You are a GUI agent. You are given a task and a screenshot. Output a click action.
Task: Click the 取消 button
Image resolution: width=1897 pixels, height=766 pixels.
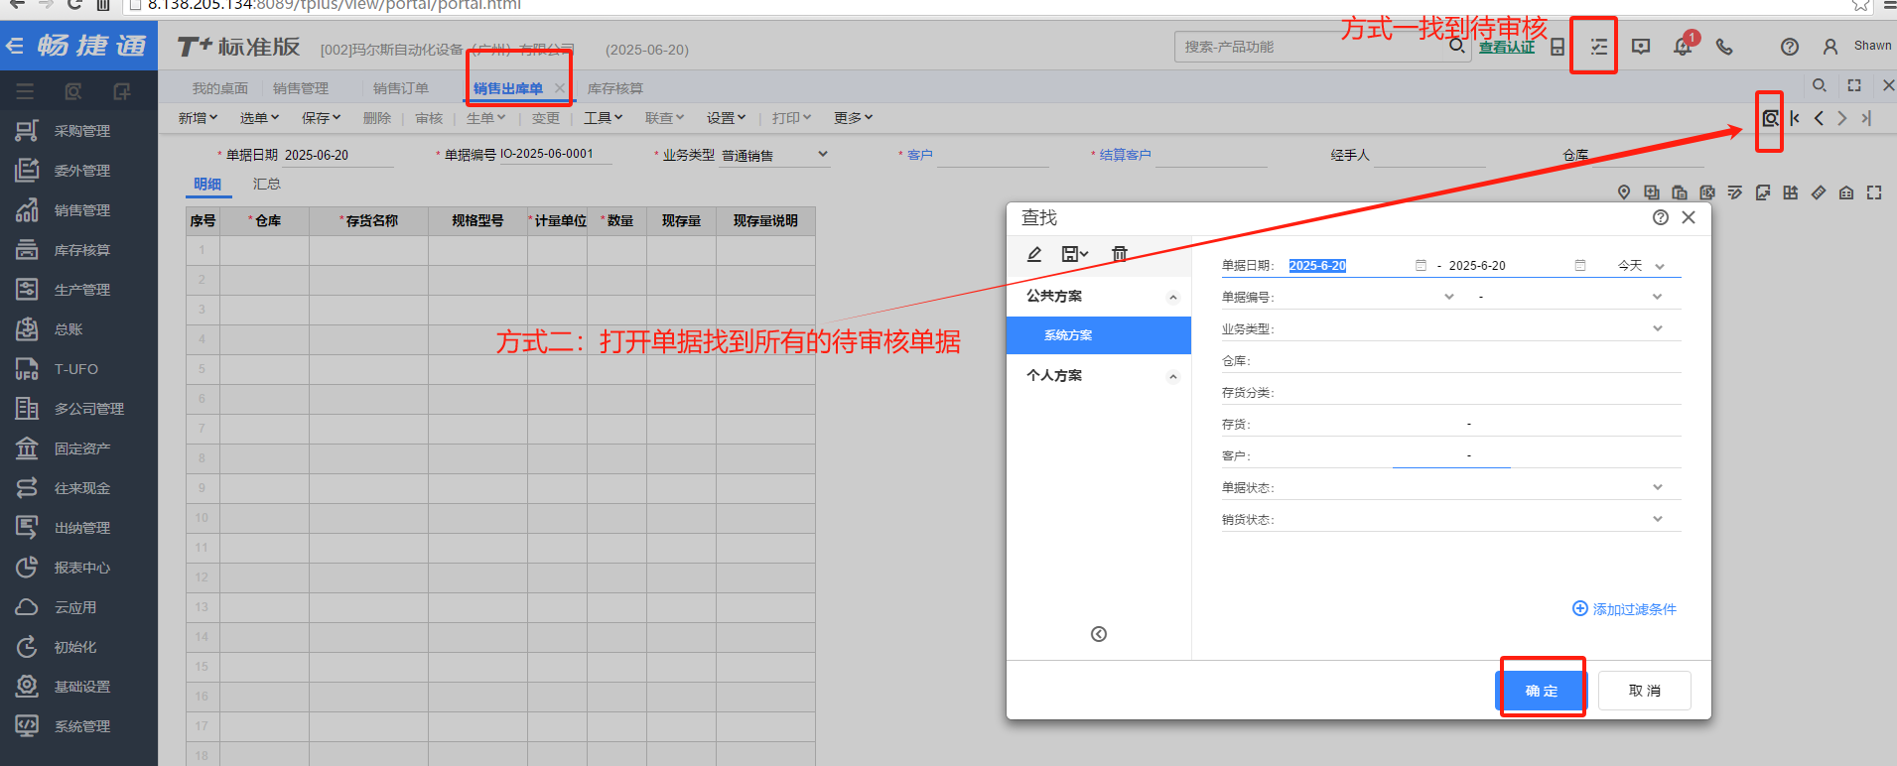click(x=1645, y=691)
